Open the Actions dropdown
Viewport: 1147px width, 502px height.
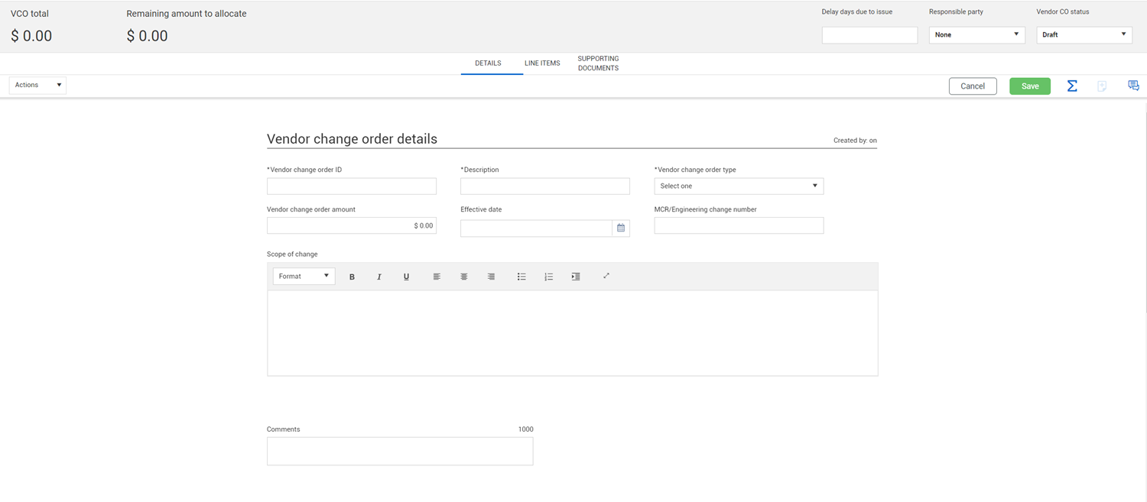click(37, 85)
